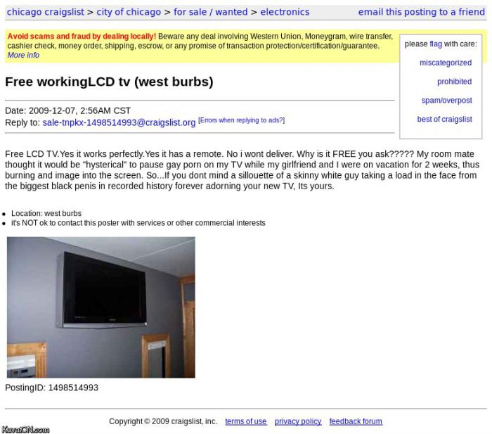This screenshot has width=492, height=434.
Task: Click the Free workingLCD tv posting title
Action: [x=109, y=82]
